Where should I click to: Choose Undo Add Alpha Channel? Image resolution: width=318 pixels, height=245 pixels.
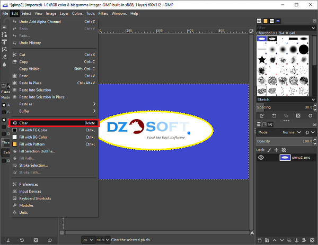(x=54, y=22)
